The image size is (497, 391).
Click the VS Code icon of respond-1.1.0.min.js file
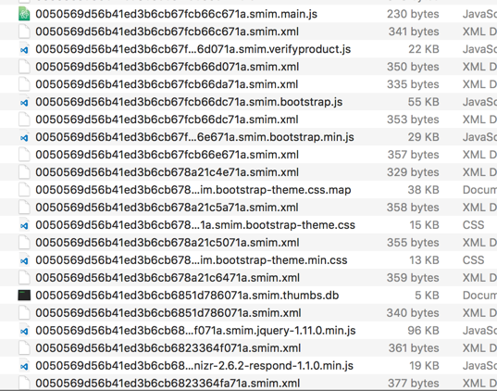(x=24, y=366)
